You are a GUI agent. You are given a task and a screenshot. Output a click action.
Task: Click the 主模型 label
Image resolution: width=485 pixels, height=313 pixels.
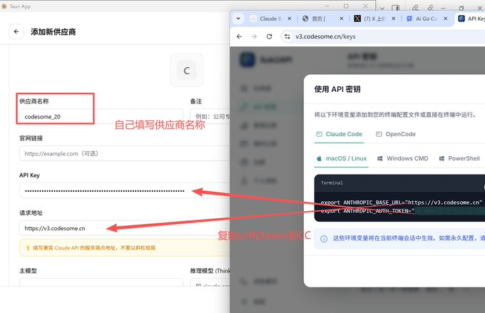[x=28, y=271]
